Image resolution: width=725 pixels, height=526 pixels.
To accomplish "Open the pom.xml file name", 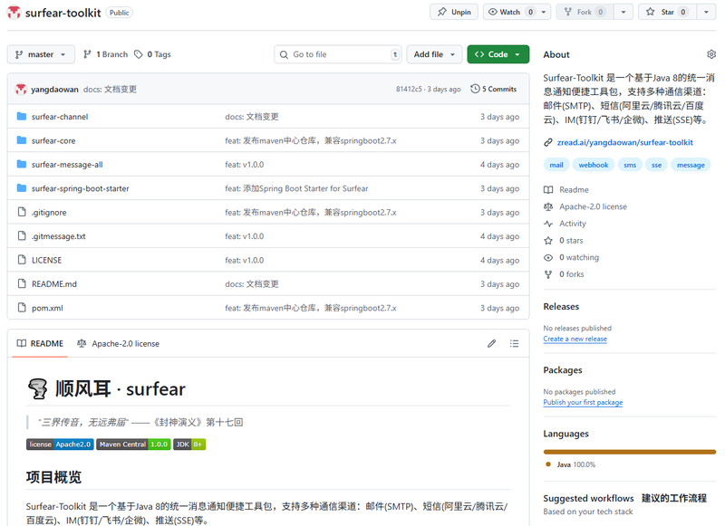I will (47, 308).
